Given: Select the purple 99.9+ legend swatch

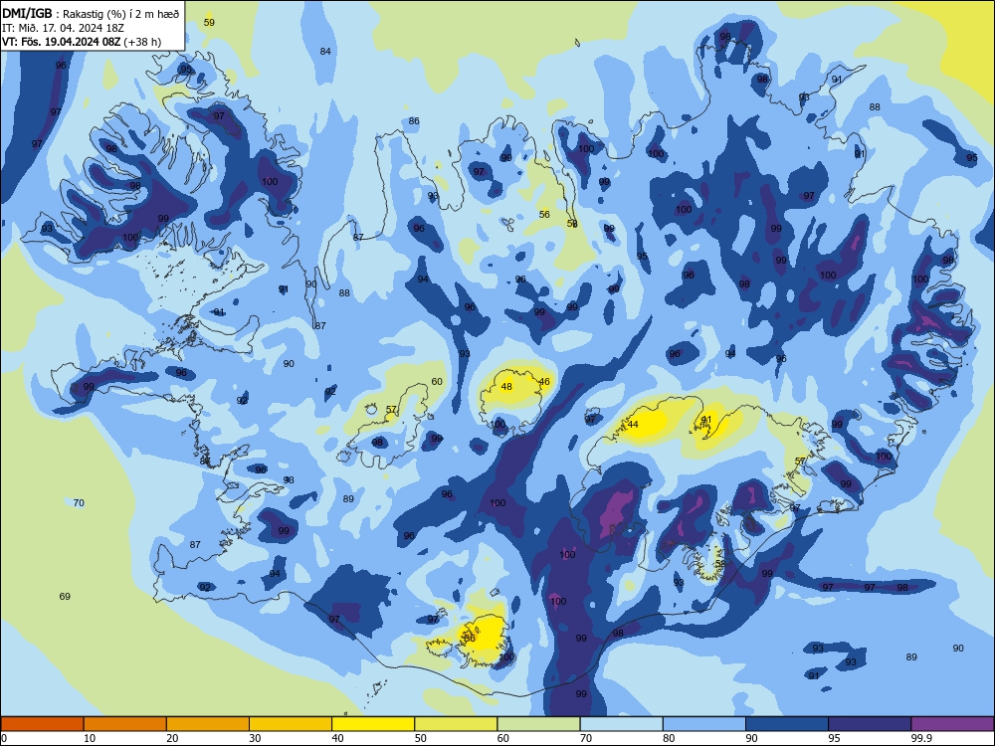Looking at the screenshot, I should point(952,724).
